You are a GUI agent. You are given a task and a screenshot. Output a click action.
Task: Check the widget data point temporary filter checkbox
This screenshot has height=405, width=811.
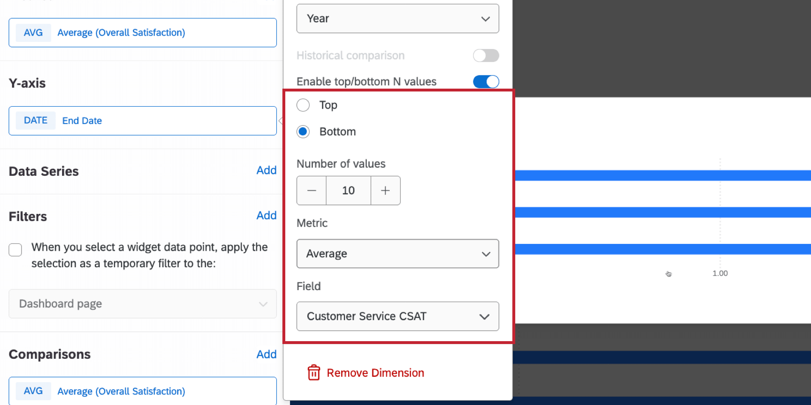point(15,250)
